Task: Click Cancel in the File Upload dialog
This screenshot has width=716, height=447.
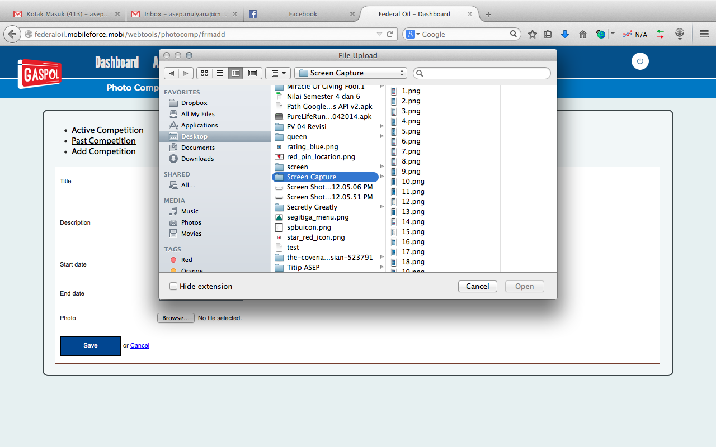Action: pos(477,286)
